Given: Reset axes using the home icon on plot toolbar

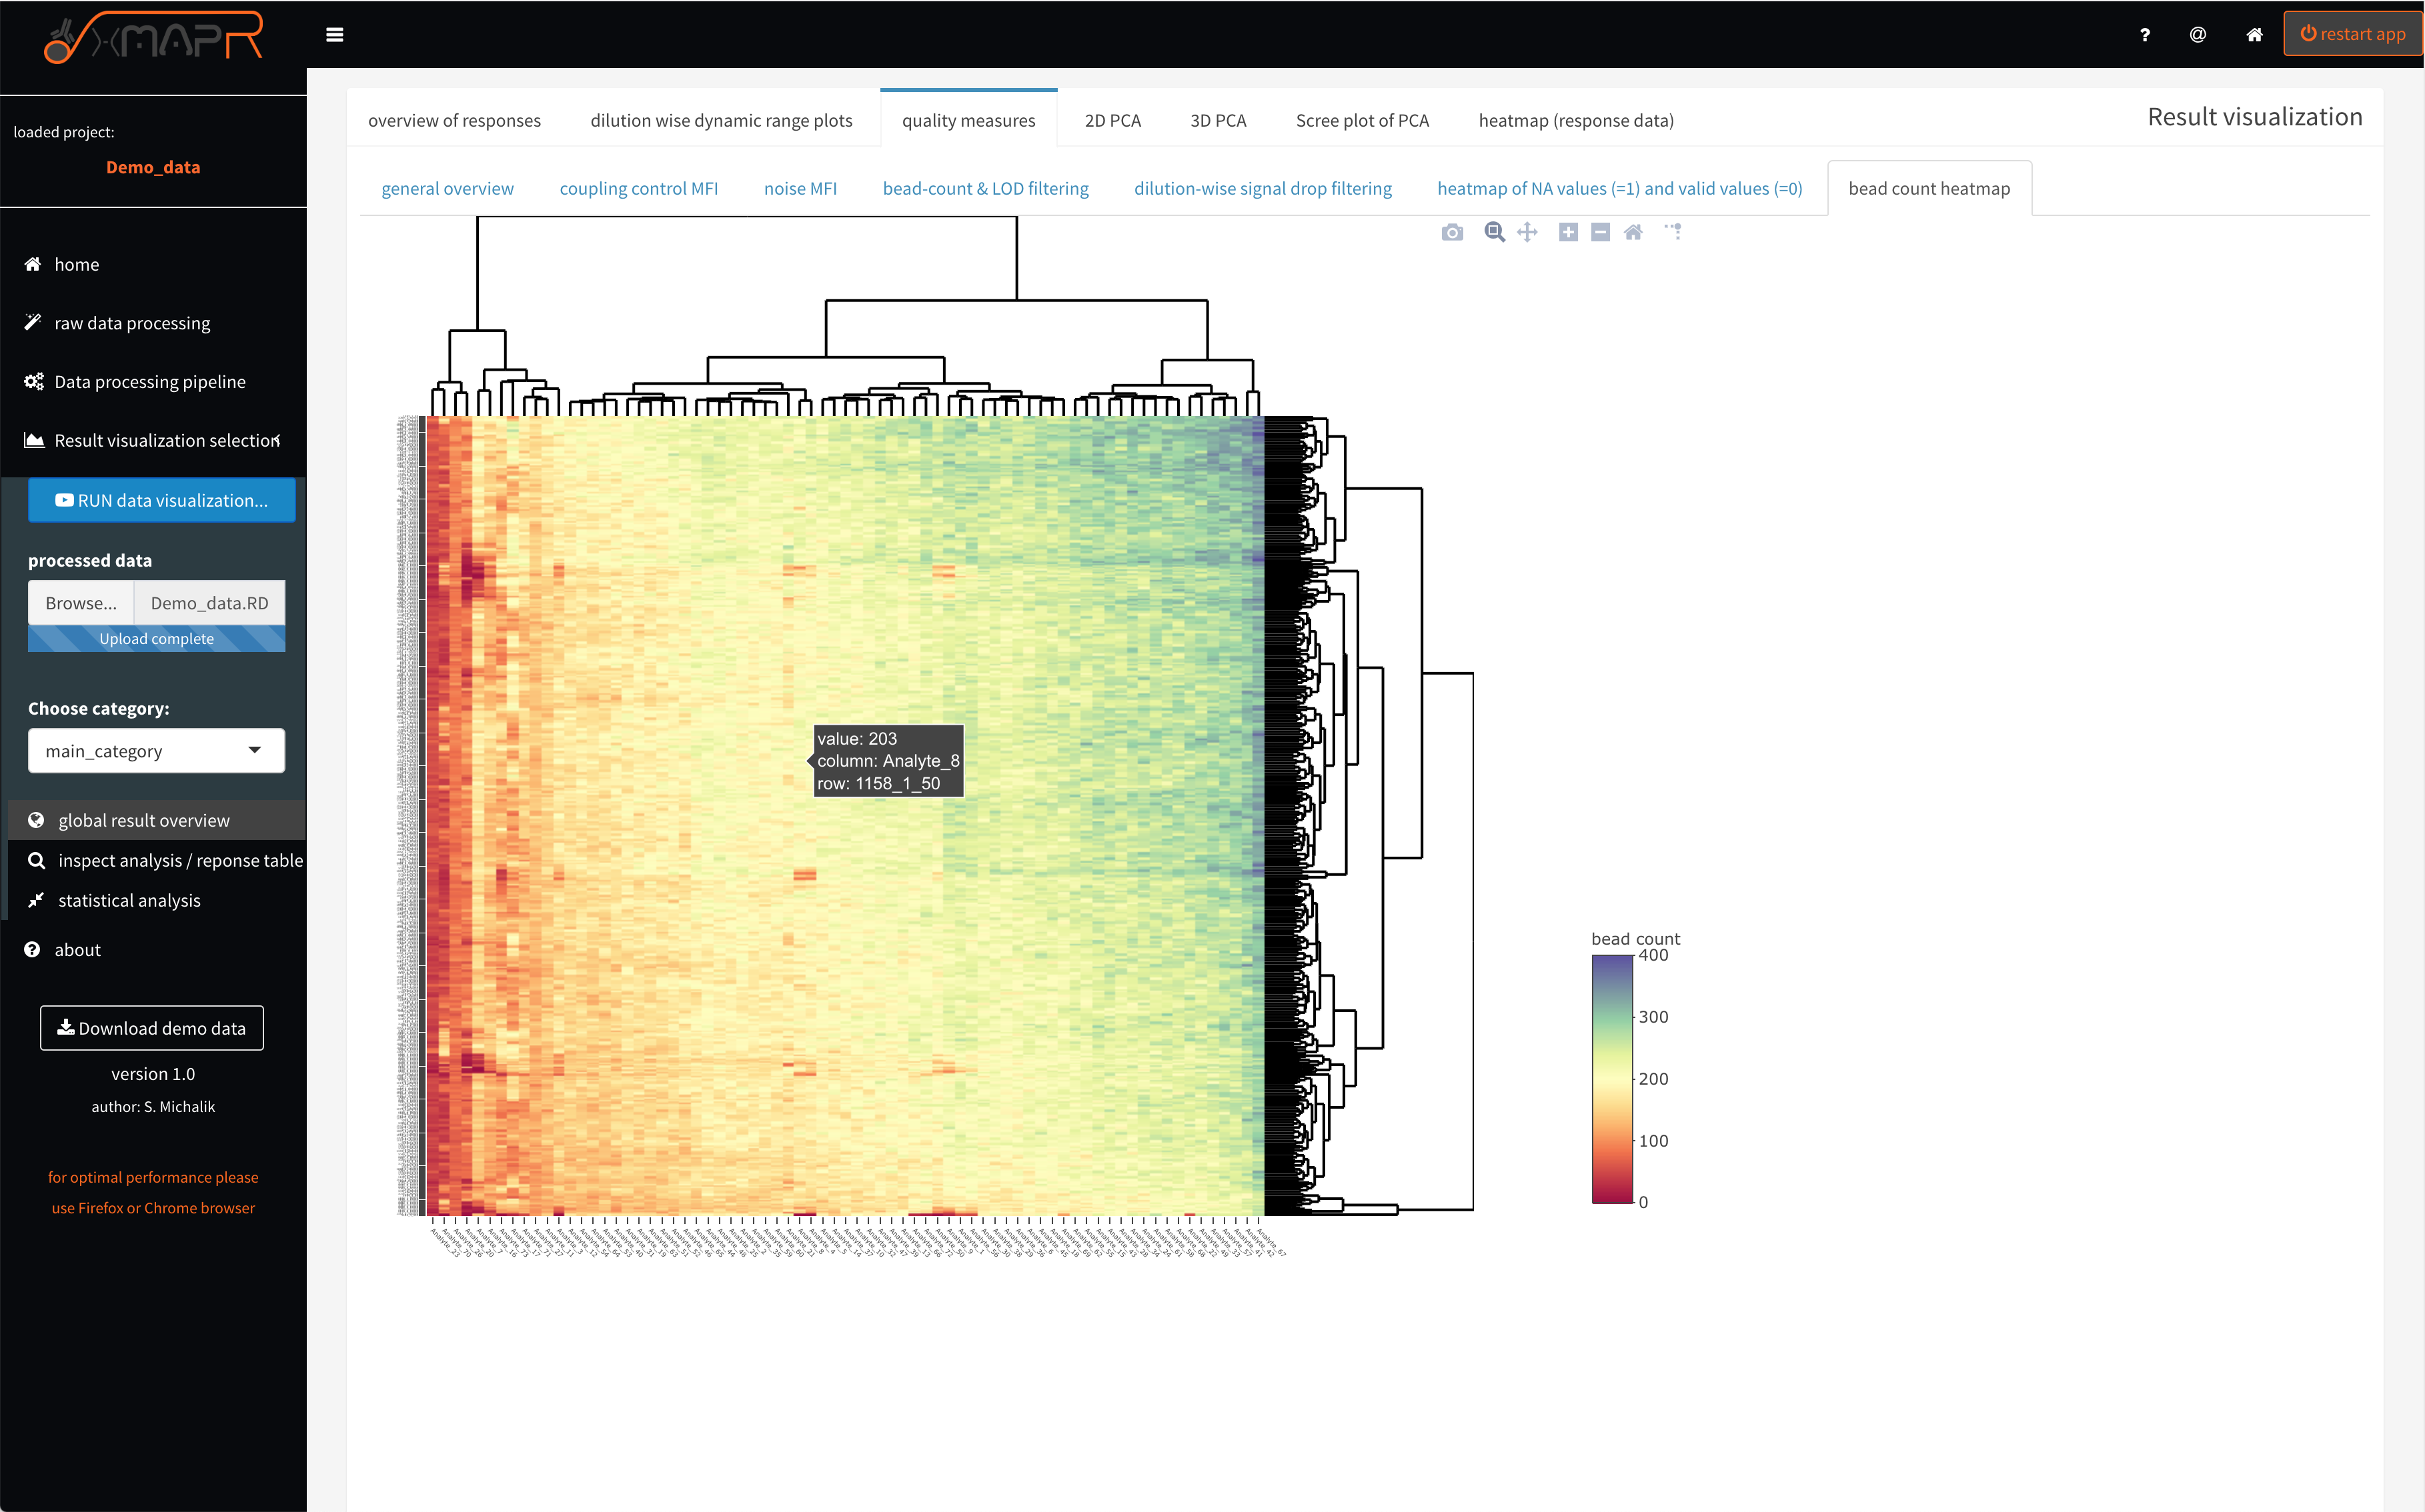Looking at the screenshot, I should pos(1634,232).
